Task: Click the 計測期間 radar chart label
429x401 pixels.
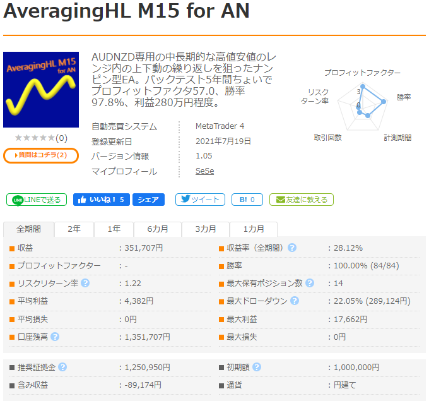Action: (x=397, y=138)
